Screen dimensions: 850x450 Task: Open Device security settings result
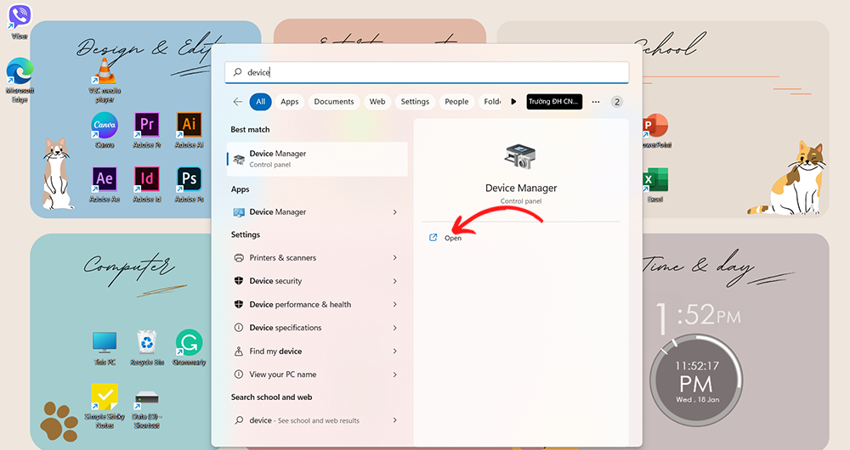click(x=317, y=281)
